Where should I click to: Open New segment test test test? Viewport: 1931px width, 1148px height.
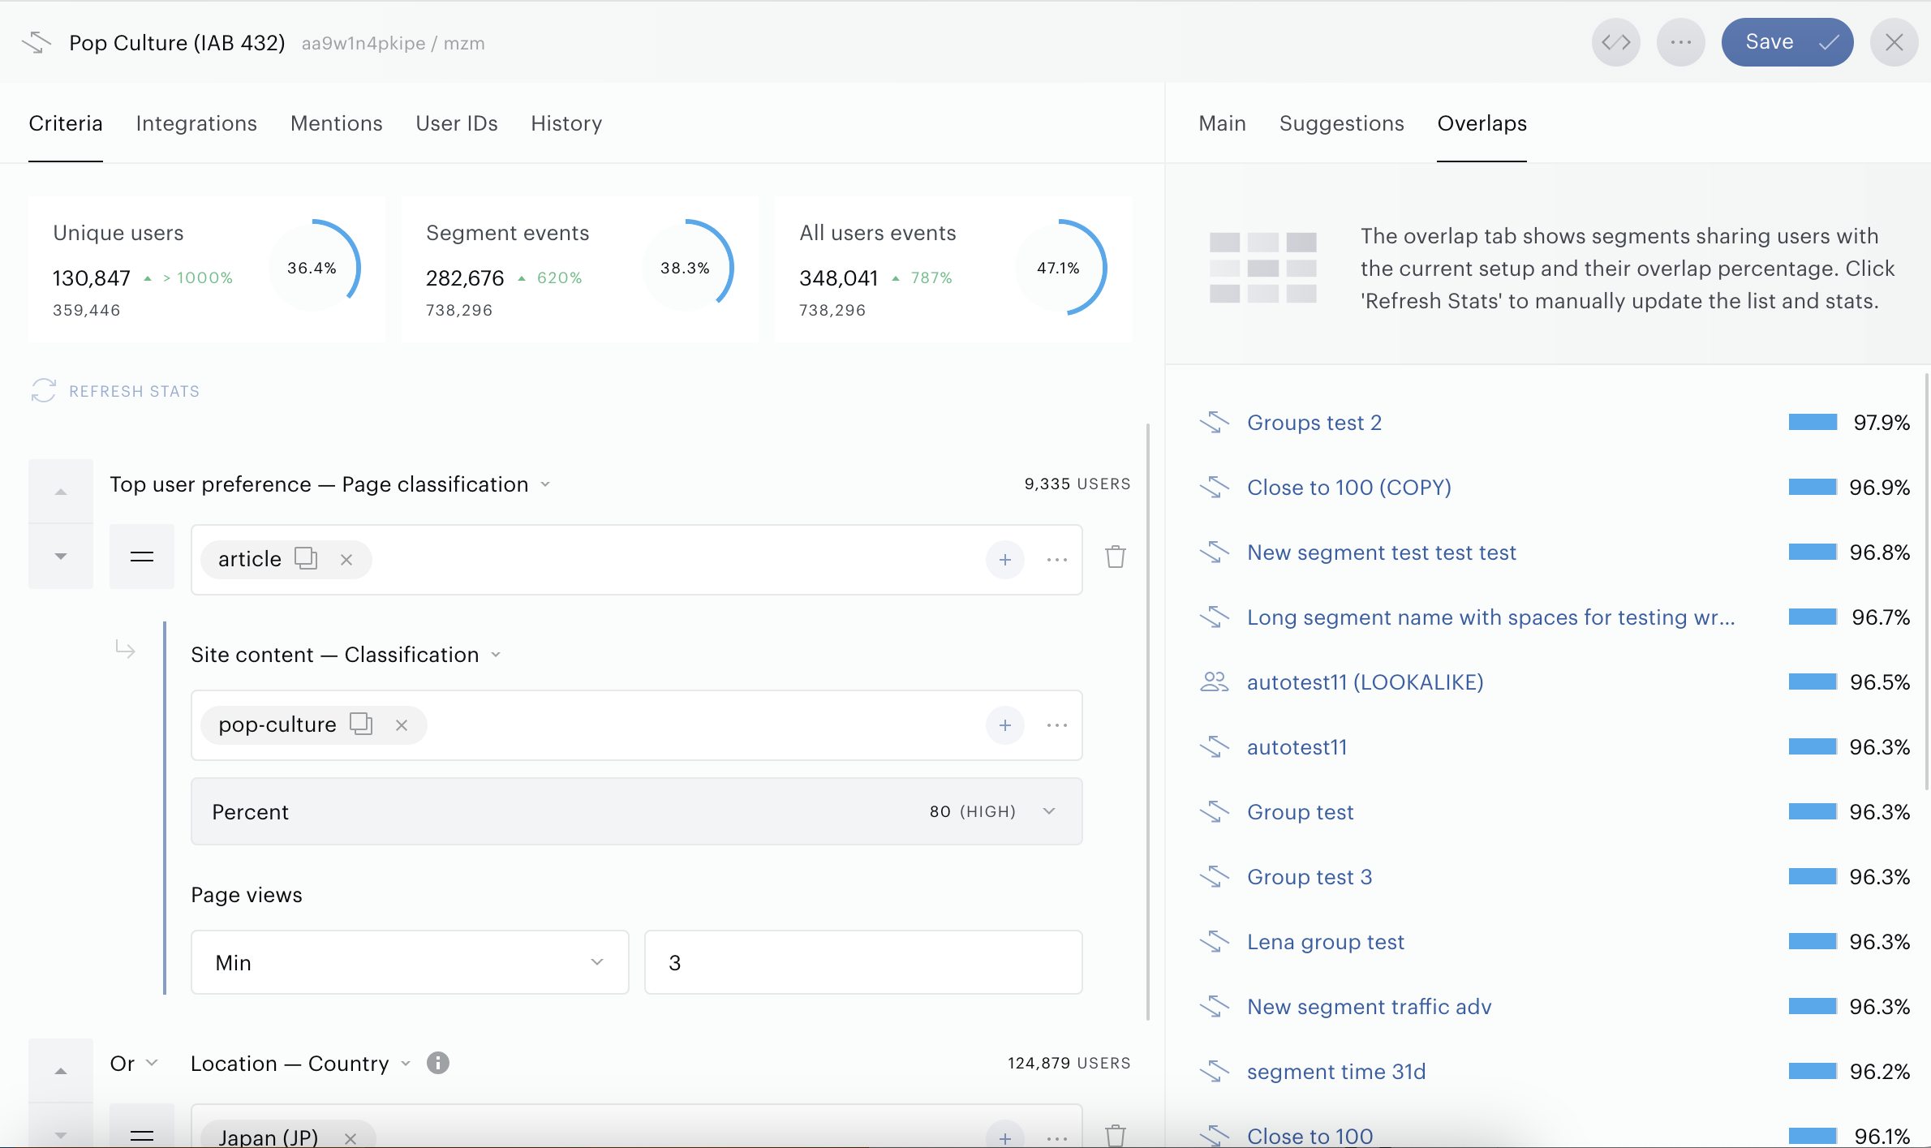[x=1382, y=553]
